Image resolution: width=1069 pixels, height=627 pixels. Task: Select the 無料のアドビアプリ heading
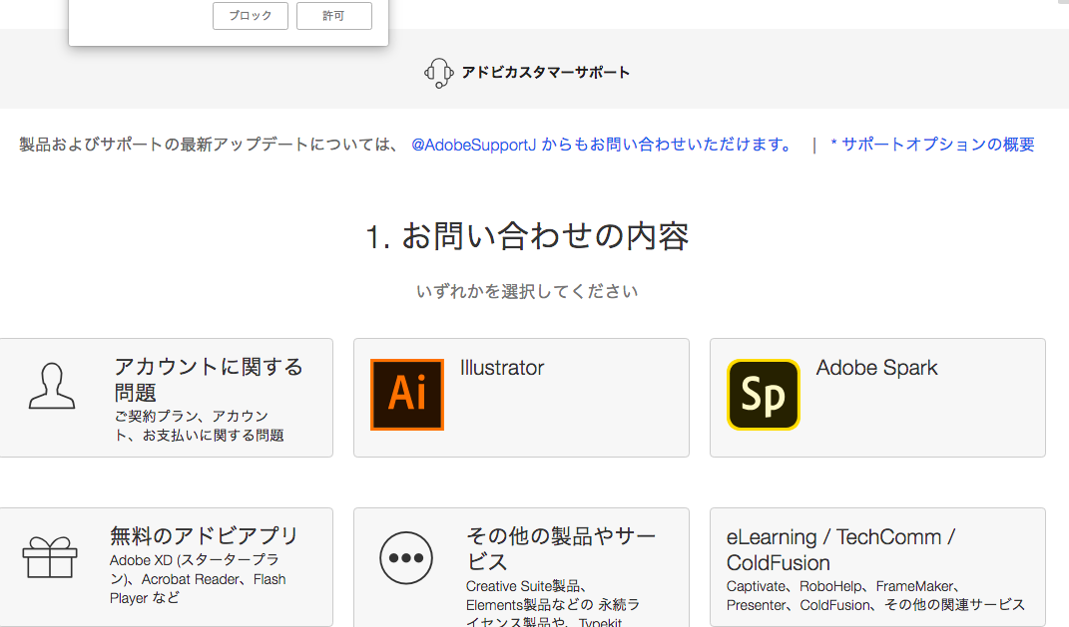[x=204, y=536]
